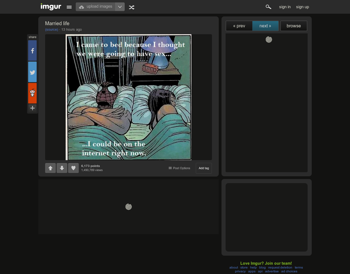
Task: Open the about footer link
Action: (234, 267)
